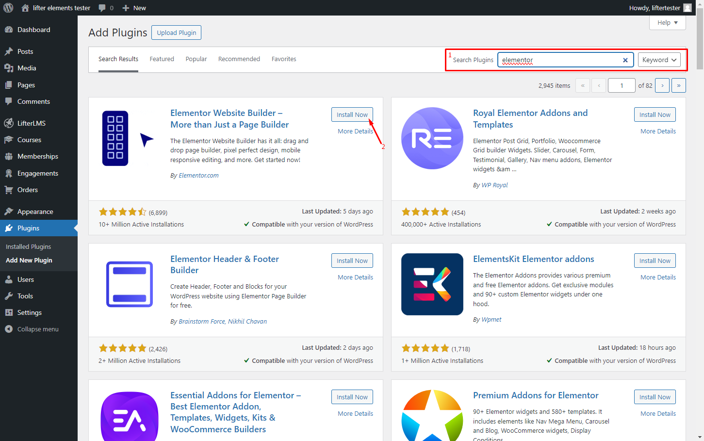This screenshot has width=704, height=441.
Task: Open the WordPress logo menu
Action: 8,8
